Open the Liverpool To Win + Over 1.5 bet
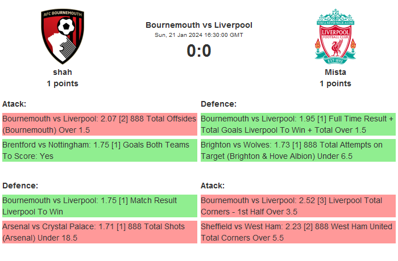This screenshot has height=261, width=398. click(298, 124)
